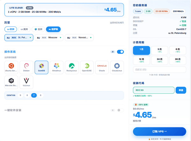This screenshot has height=141, width=191.
Task: Select the 1 month billing period
Action: (141, 50)
